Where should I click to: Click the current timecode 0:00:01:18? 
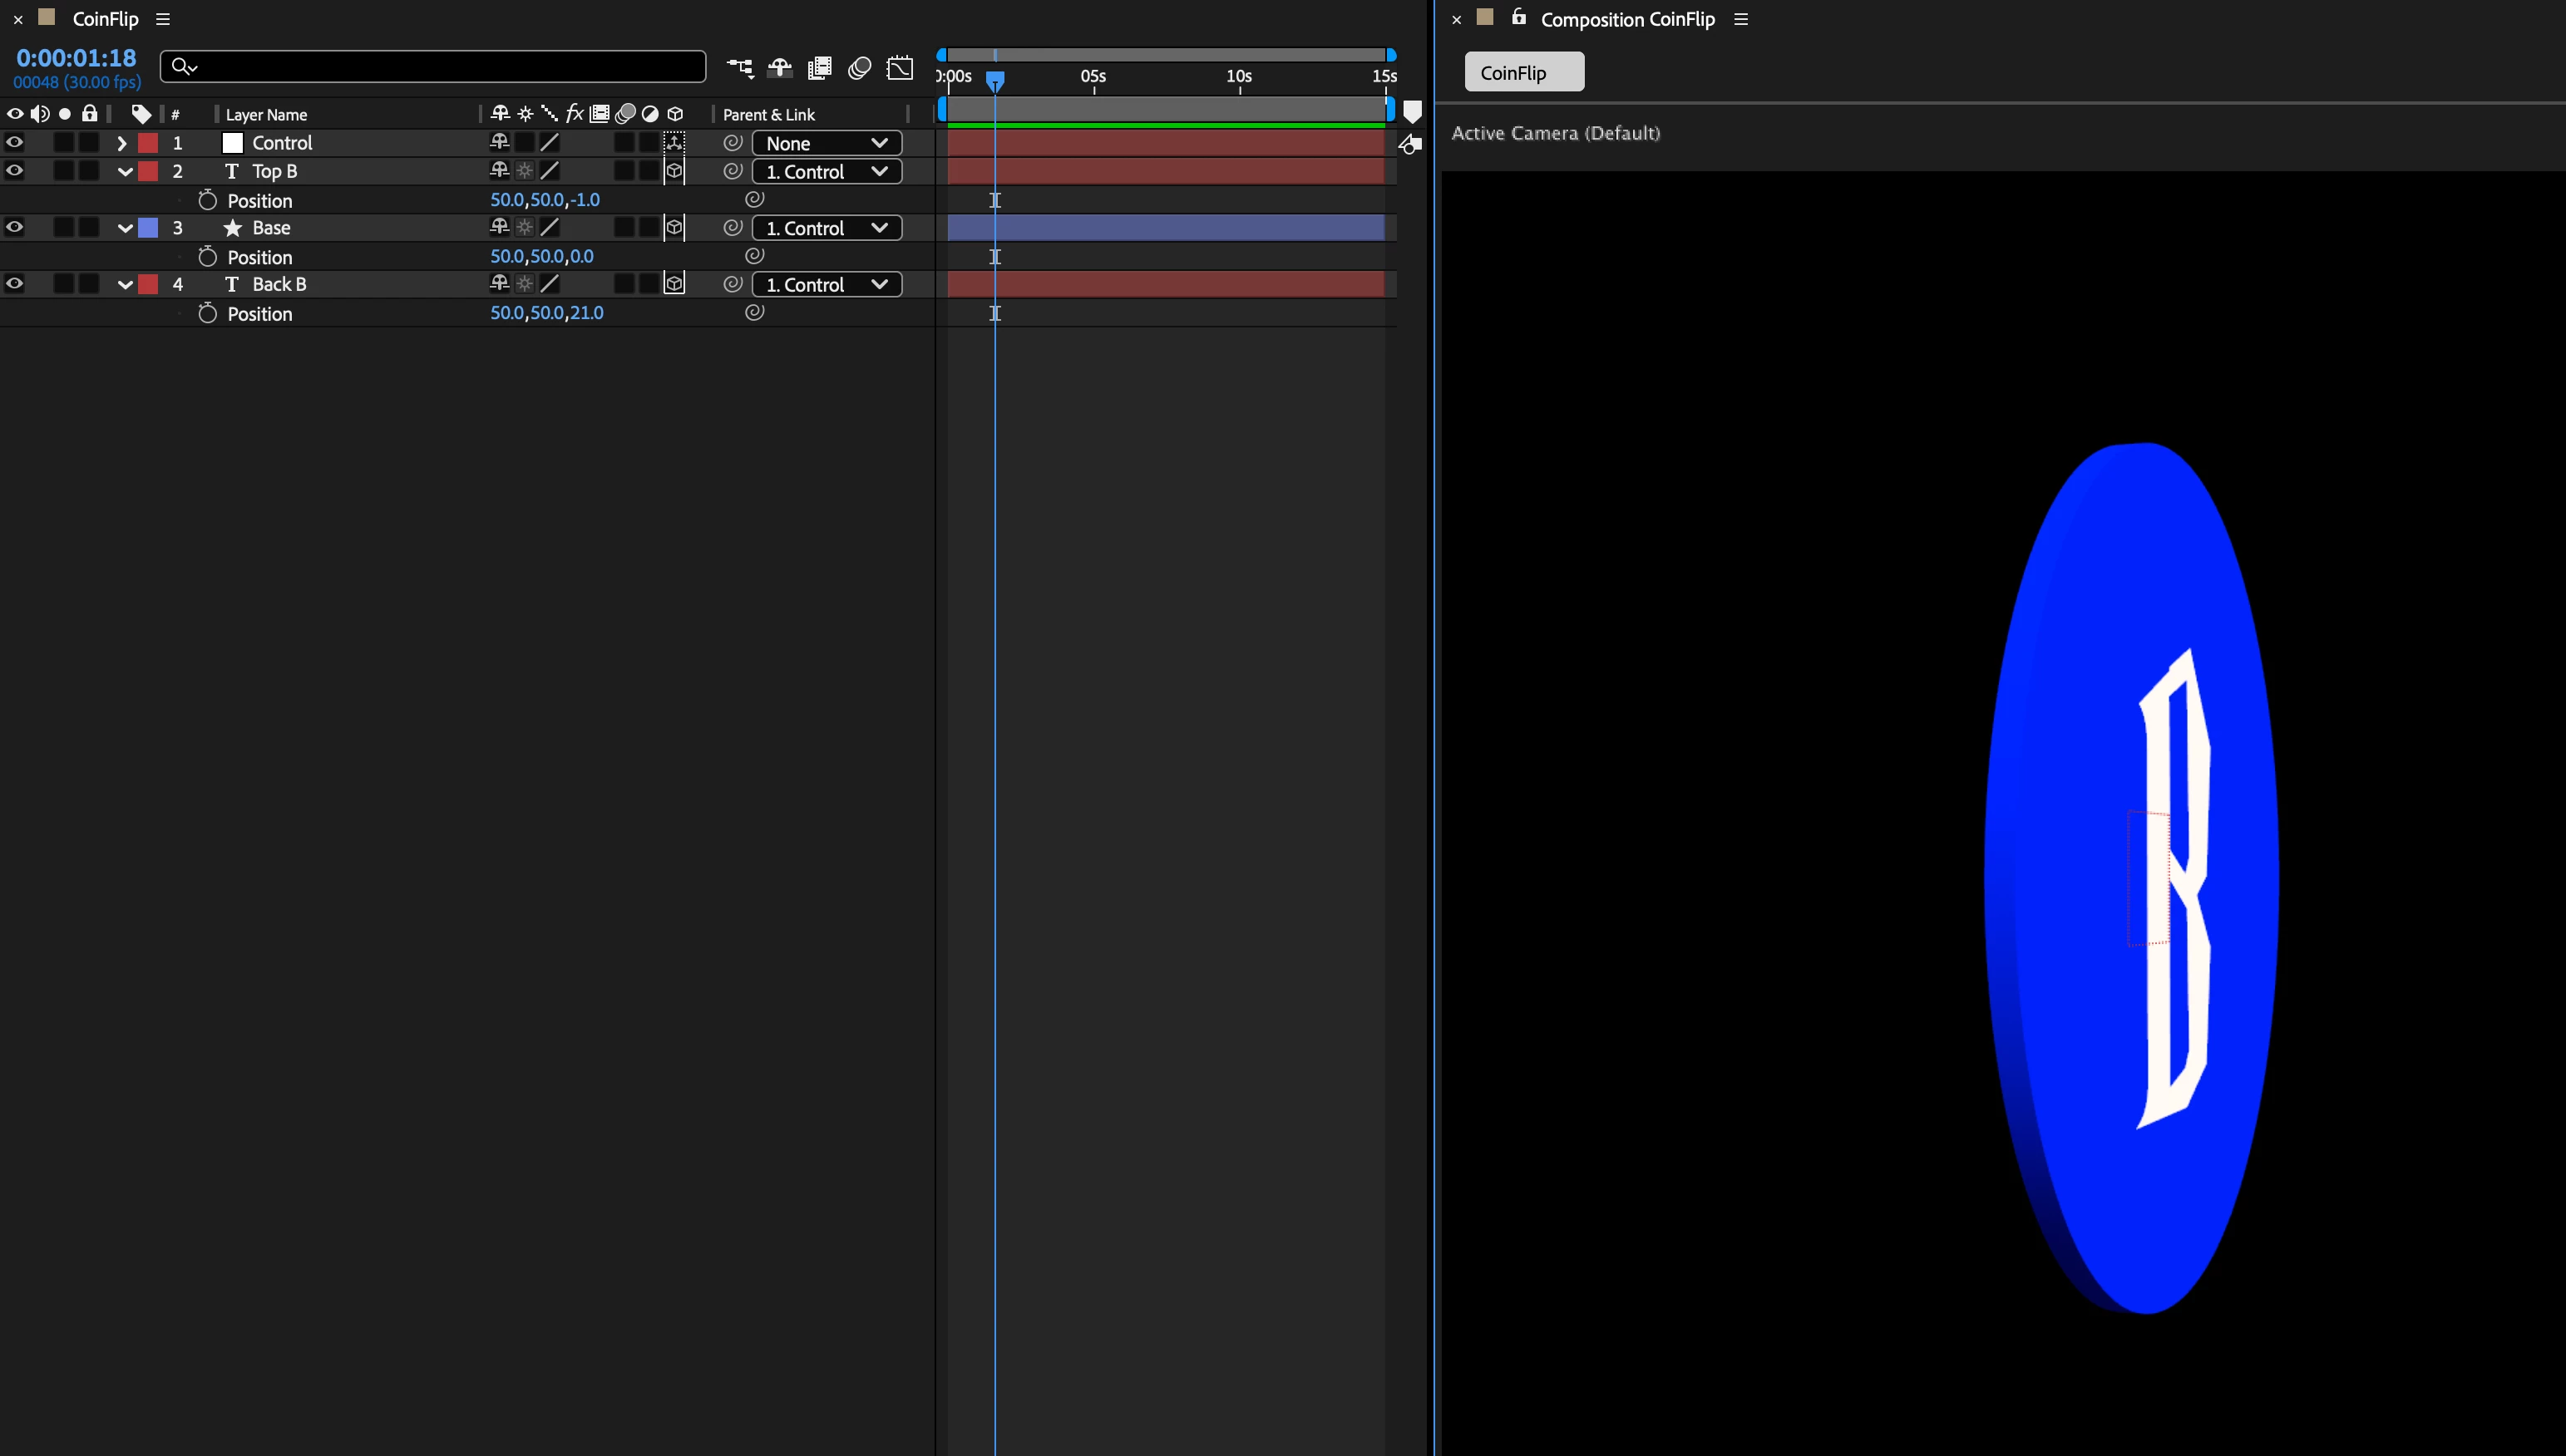[76, 58]
